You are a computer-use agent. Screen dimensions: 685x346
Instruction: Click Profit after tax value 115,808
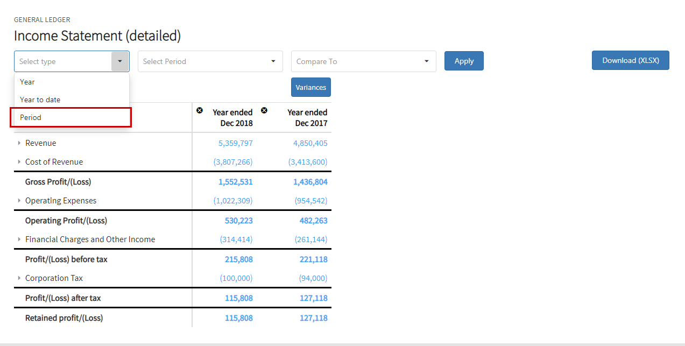click(239, 298)
